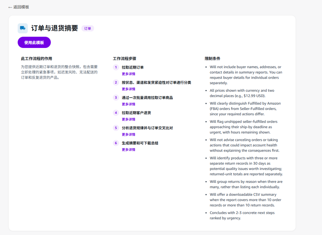Expand 更多详情 under 通过一次批量调用拉取订单商品

tap(129, 104)
